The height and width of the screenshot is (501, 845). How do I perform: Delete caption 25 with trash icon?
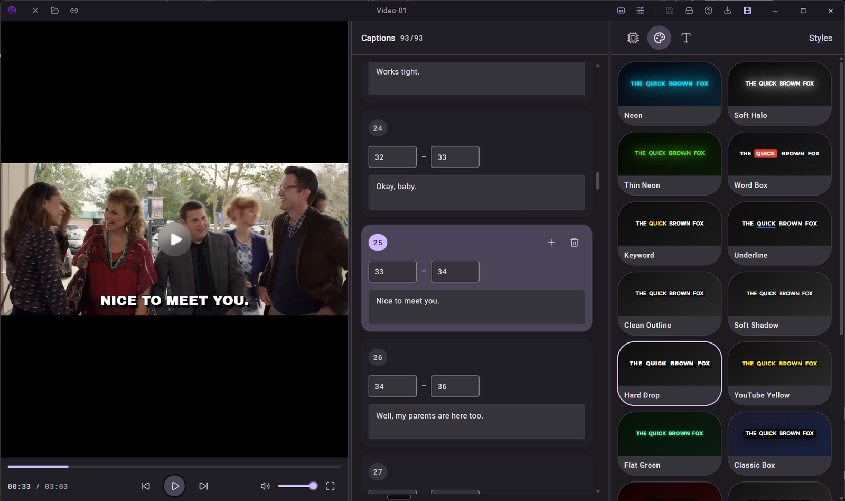pos(574,243)
